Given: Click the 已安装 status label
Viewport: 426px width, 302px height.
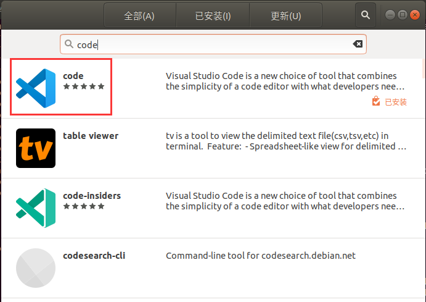Looking at the screenshot, I should point(396,102).
